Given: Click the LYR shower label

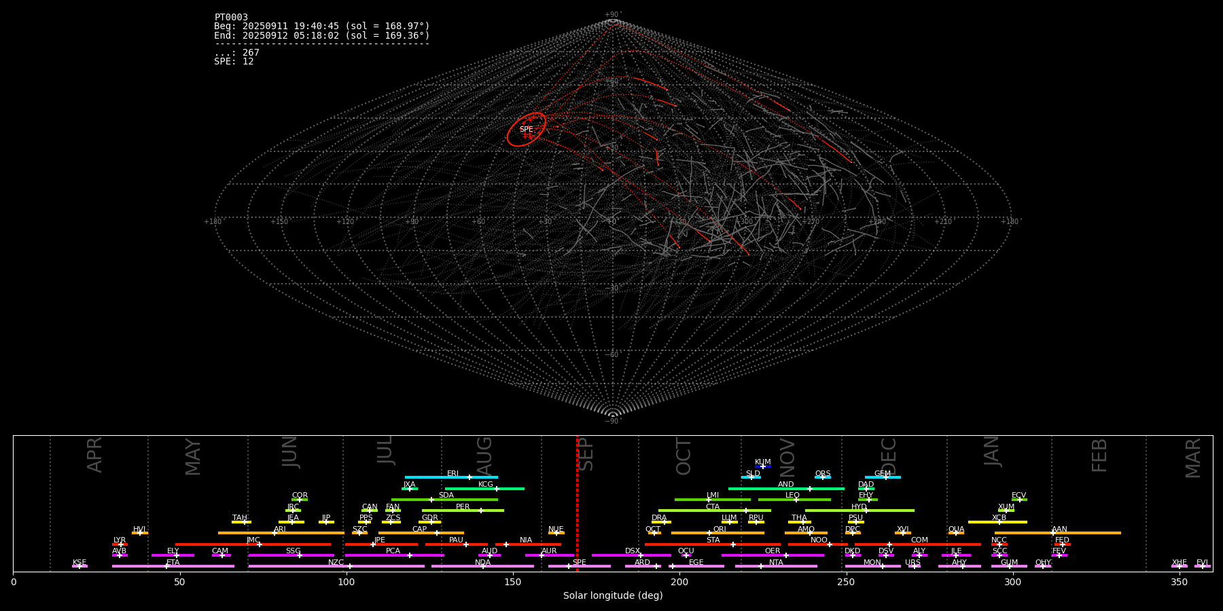Looking at the screenshot, I should [x=120, y=540].
